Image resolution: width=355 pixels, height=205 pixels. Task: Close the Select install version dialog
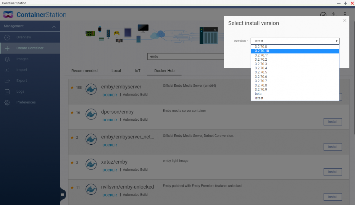coord(345,20)
